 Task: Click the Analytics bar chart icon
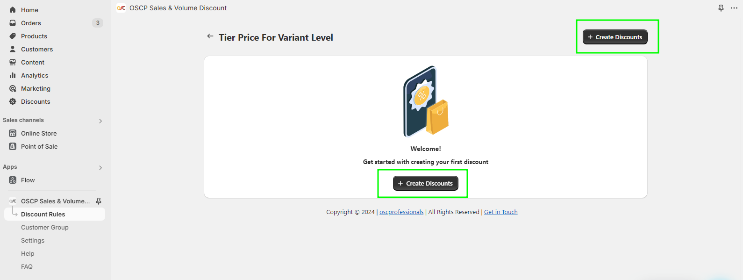(13, 75)
